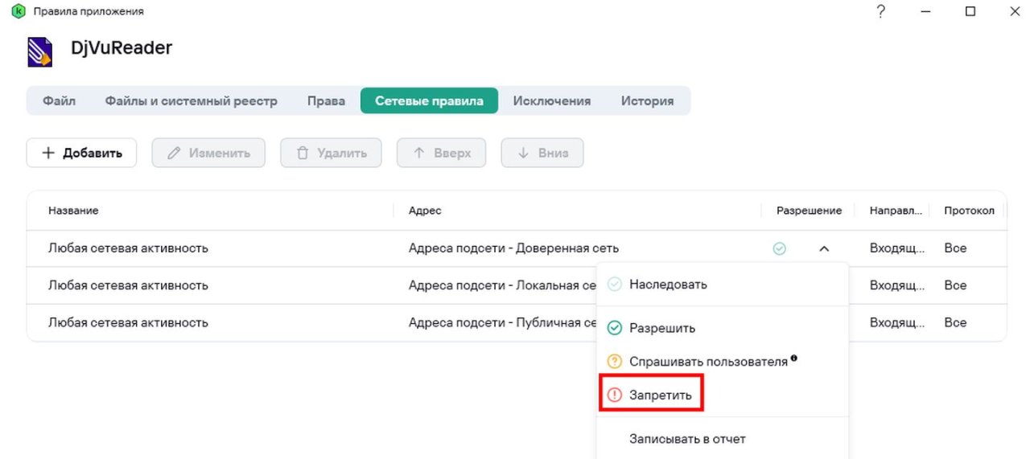Click the yellow question icon for Спрашивать пользователя
This screenshot has width=1030, height=459.
[x=615, y=362]
